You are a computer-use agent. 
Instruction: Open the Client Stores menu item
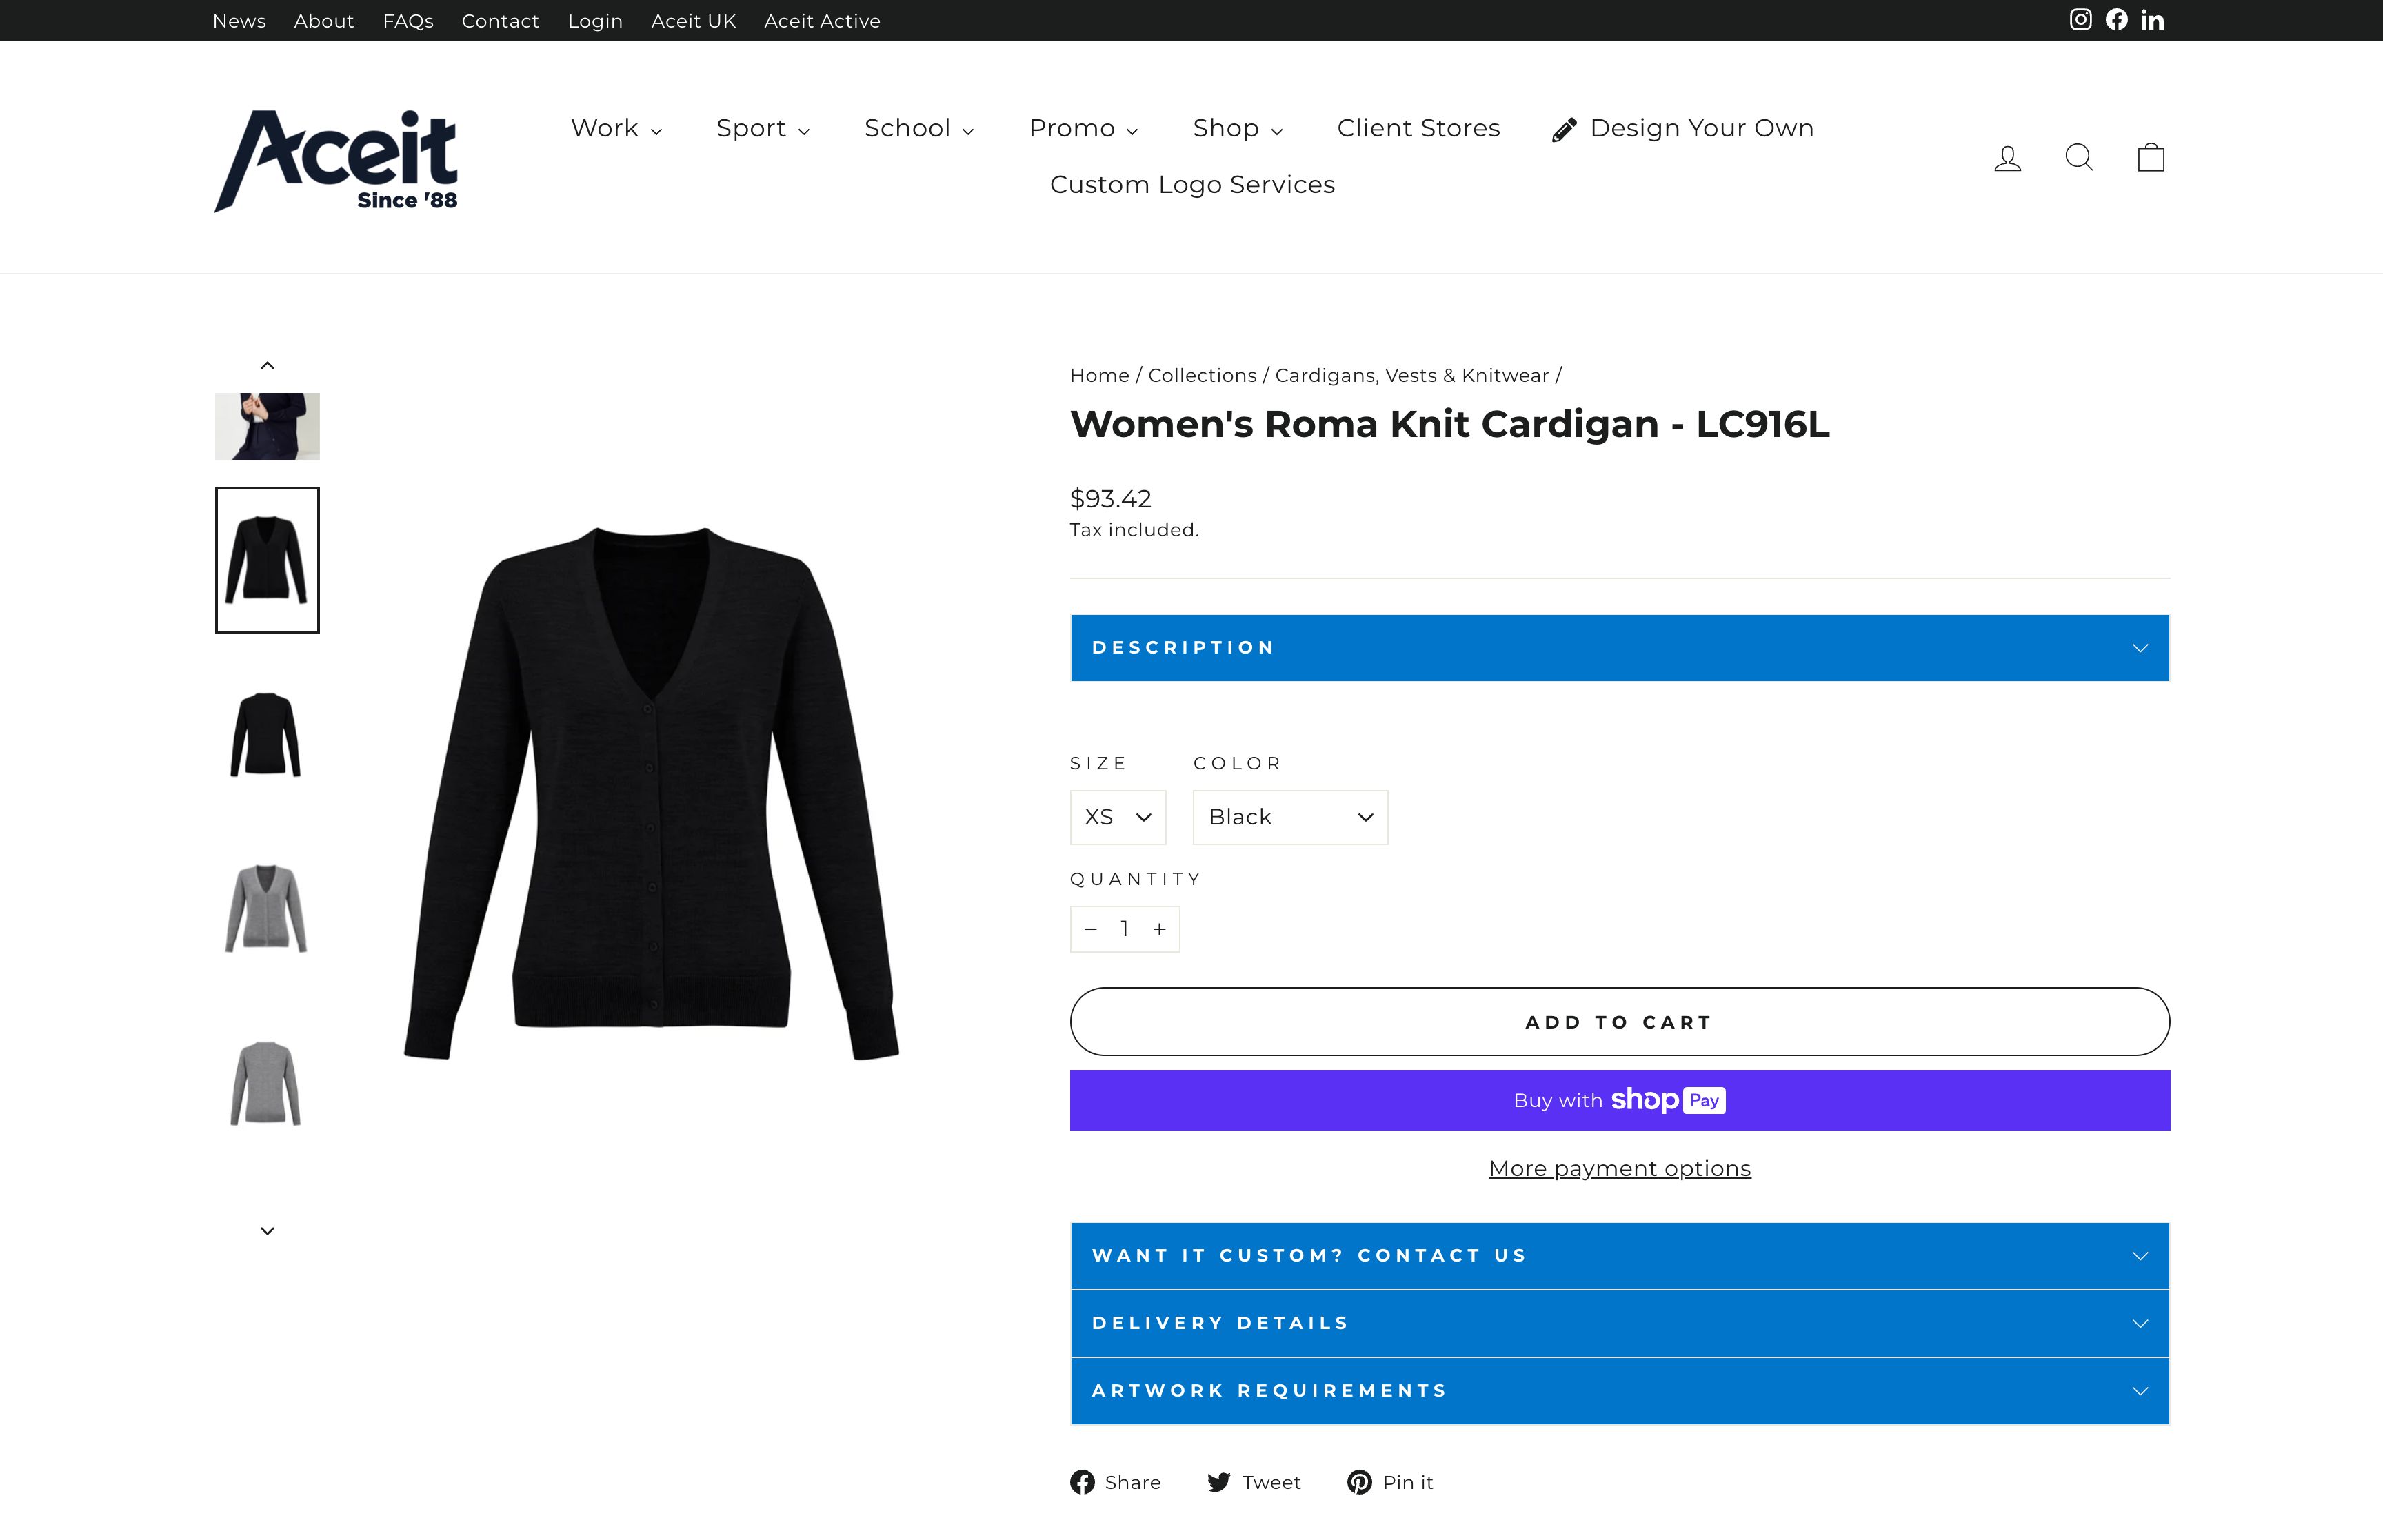coord(1418,128)
